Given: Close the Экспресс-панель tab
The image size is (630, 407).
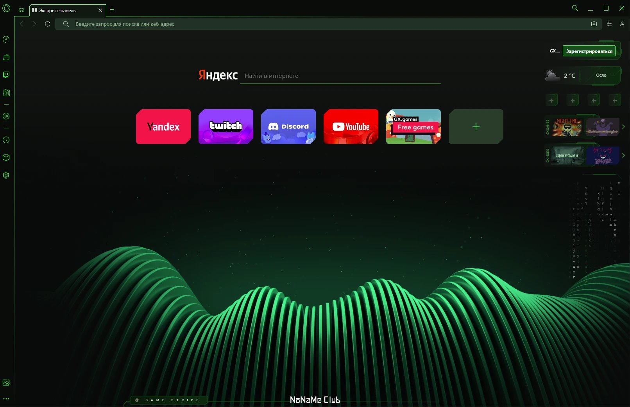Looking at the screenshot, I should [x=100, y=11].
